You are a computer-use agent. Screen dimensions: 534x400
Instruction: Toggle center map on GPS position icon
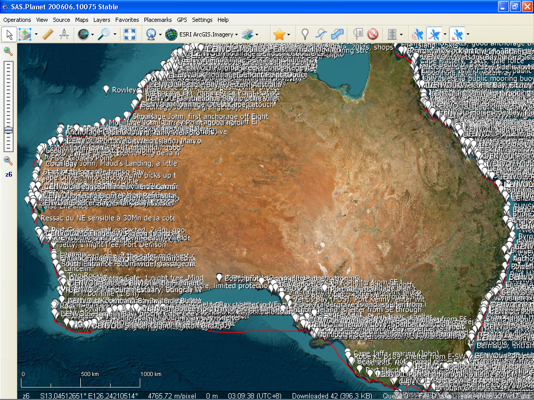point(457,34)
